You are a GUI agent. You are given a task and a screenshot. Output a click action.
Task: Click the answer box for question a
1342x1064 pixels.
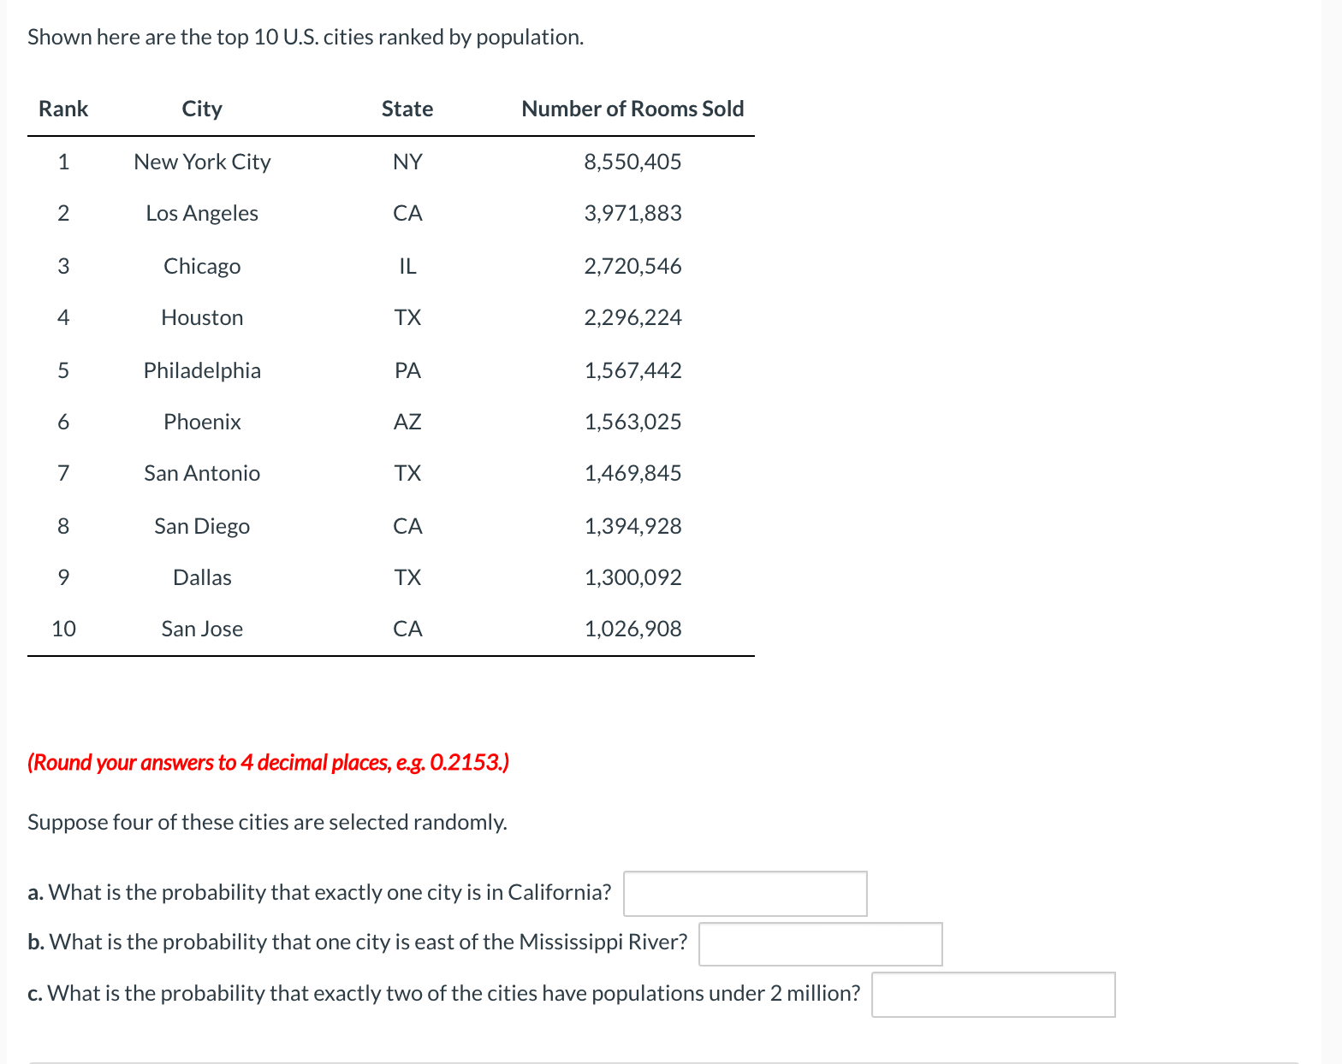[x=745, y=893]
